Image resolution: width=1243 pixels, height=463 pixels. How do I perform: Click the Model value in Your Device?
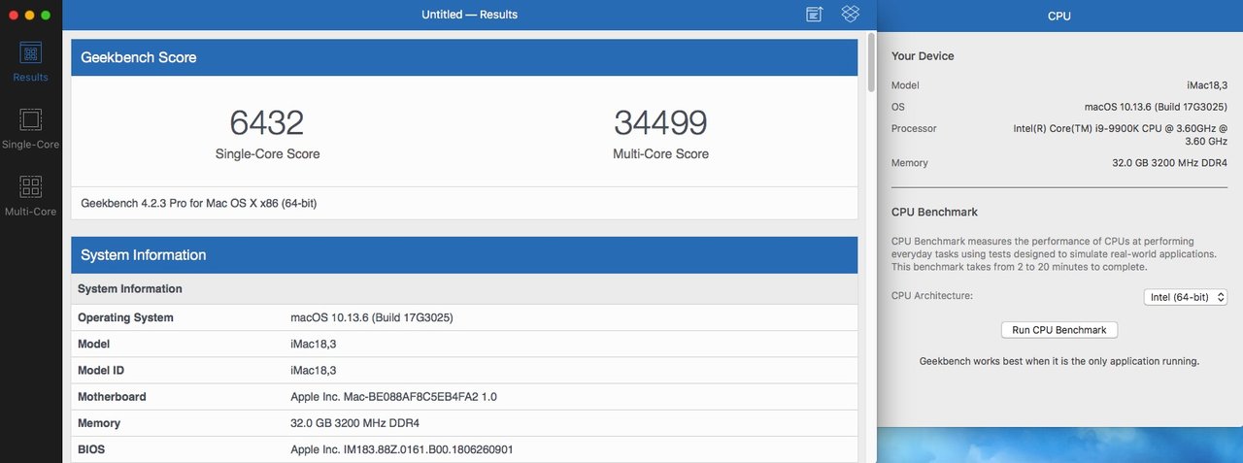click(1206, 85)
